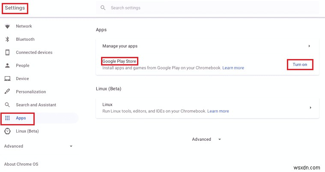Click the Linux (Beta) penguin icon
Screen dimensions: 325x172
click(x=7, y=131)
